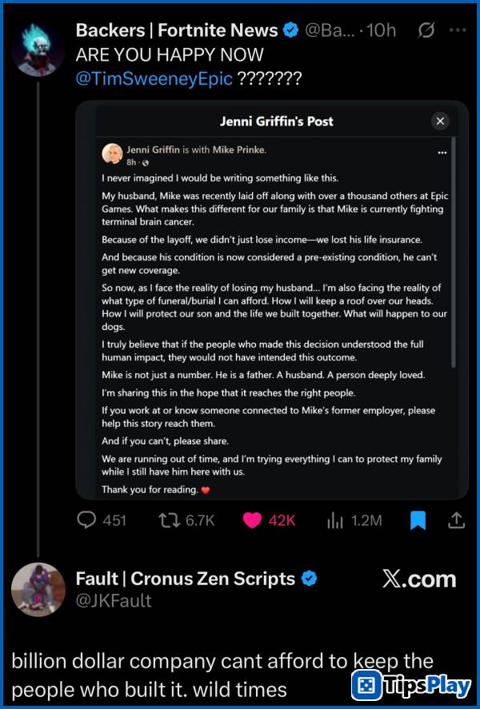Close Jenni Griffin's Post overlay

pos(440,121)
